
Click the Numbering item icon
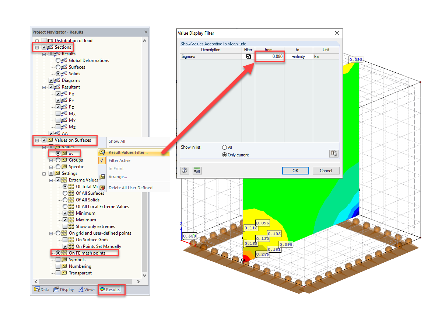click(x=64, y=266)
